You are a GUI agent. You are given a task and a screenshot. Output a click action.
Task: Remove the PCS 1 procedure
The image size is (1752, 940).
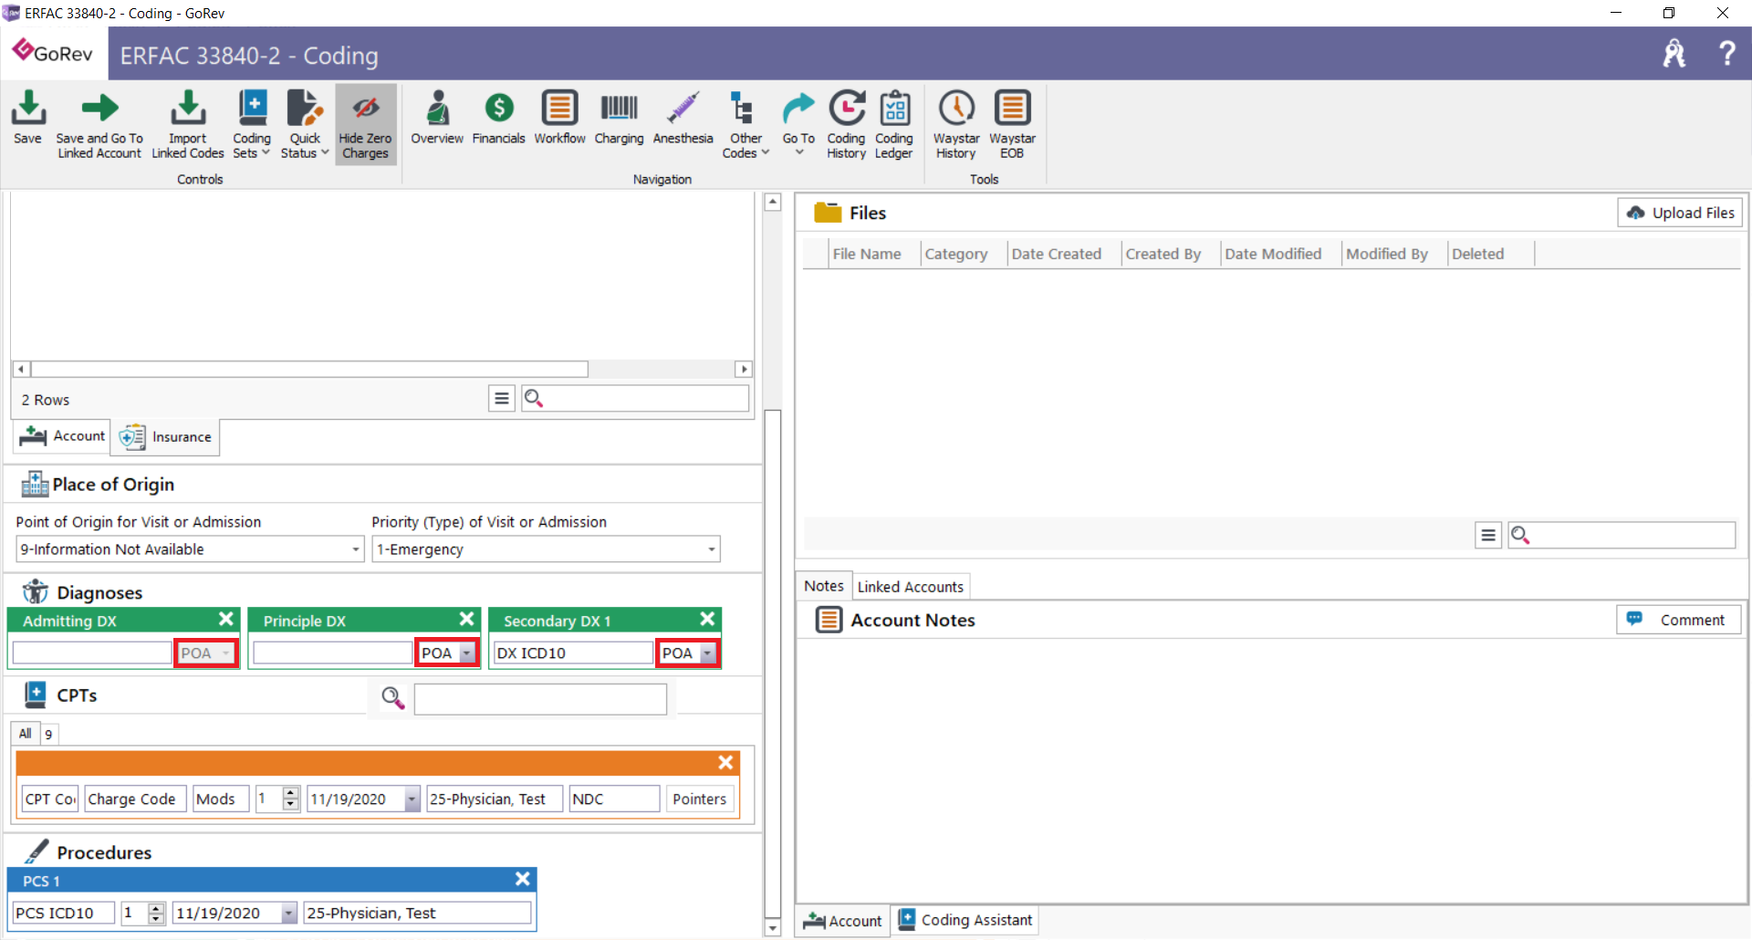(x=522, y=879)
